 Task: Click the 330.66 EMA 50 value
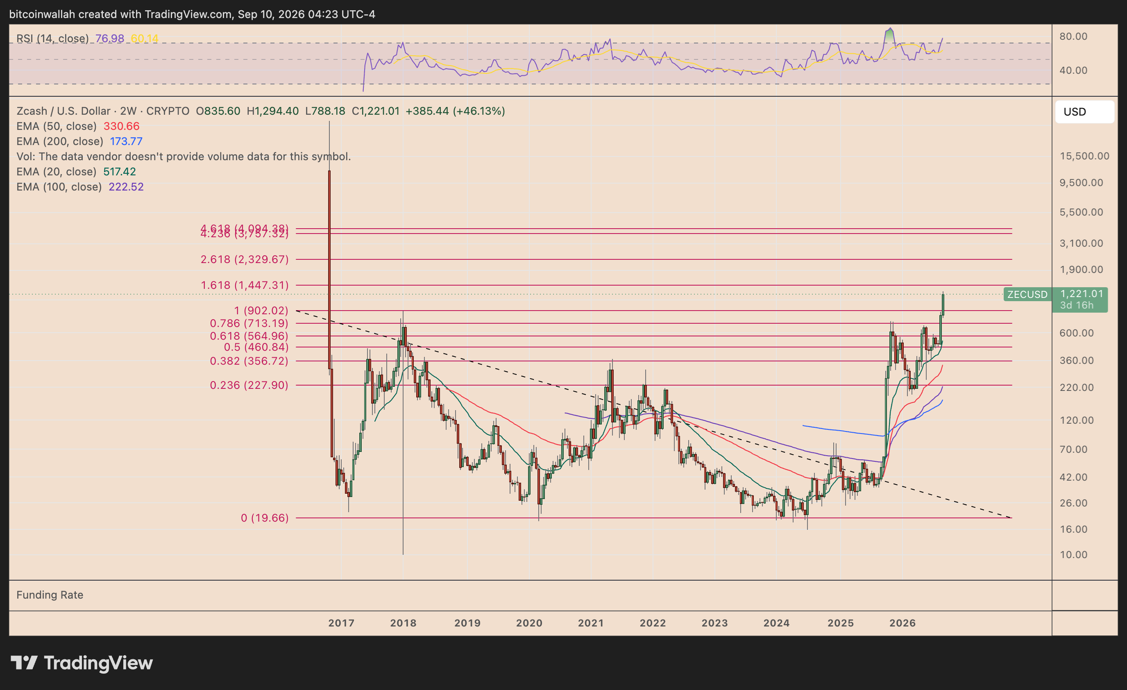(x=121, y=126)
